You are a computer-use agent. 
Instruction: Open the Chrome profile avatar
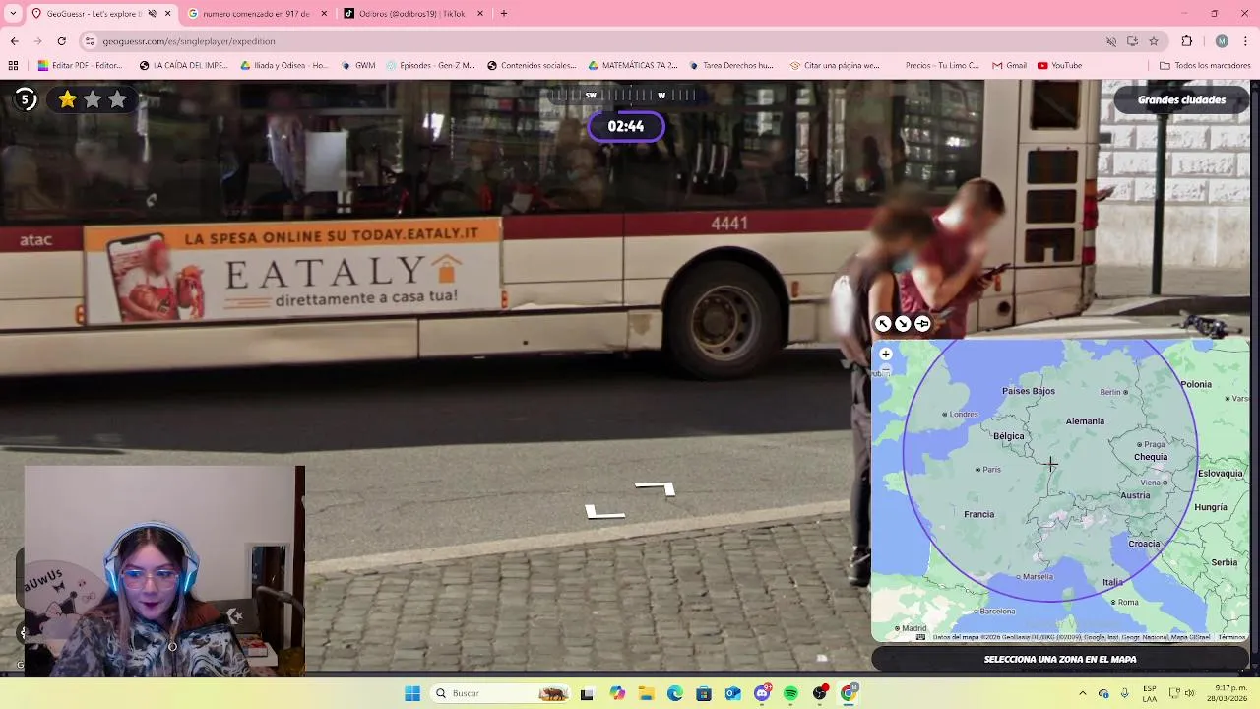[1222, 41]
